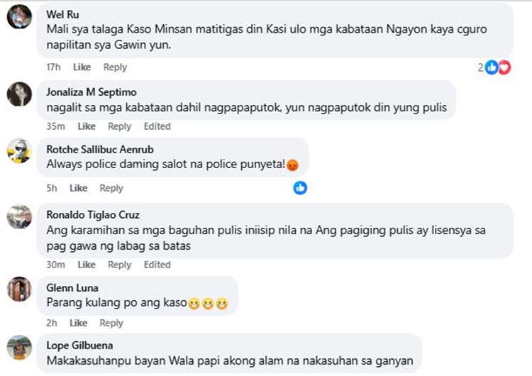532x376 pixels.
Task: Open Lope Gilbuena's profile picture
Action: coord(19,347)
